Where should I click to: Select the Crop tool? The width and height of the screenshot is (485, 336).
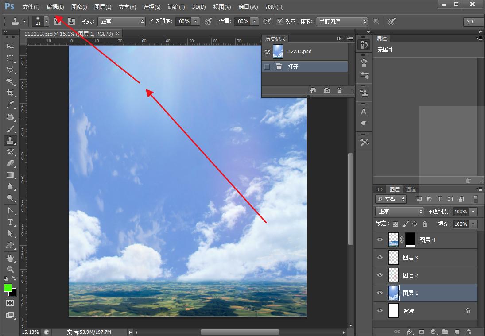coord(10,93)
